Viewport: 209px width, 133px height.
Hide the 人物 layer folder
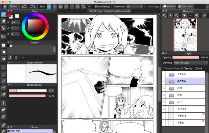pos(164,88)
